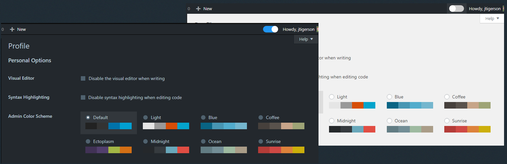Open Howdy, jtigerson menu in light window
The image size is (507, 164).
click(485, 9)
